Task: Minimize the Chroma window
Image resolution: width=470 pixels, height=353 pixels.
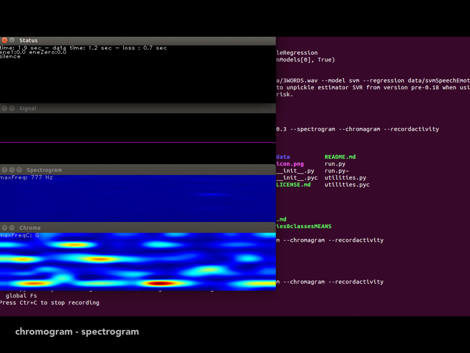Action: (x=12, y=228)
